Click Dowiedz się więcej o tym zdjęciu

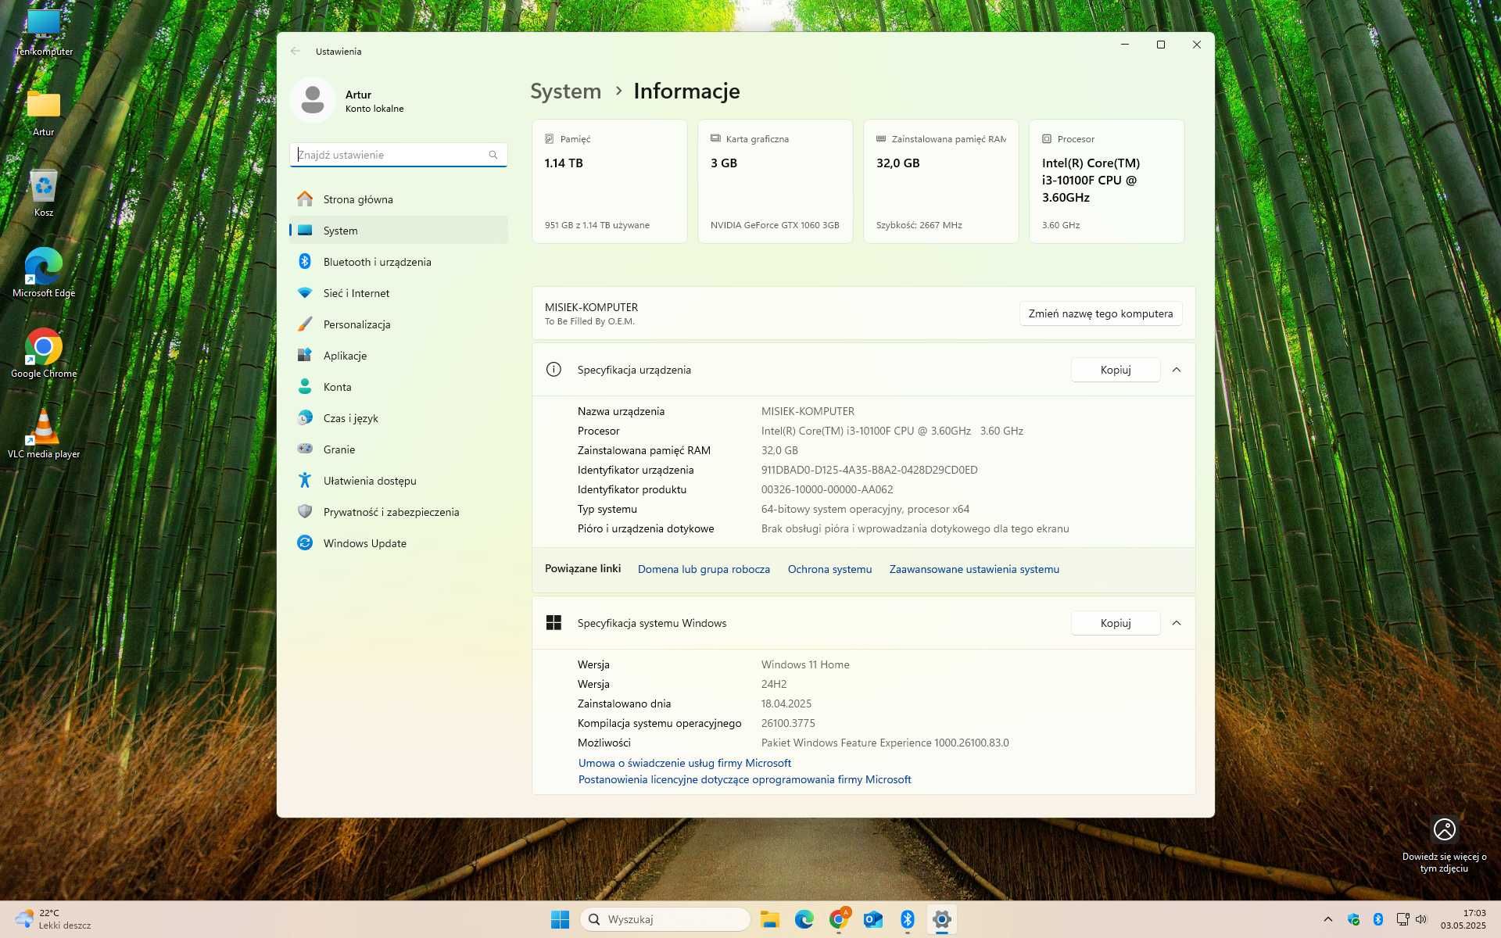coord(1444,845)
